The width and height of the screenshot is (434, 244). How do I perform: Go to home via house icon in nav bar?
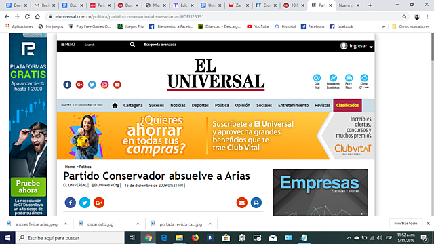tap(115, 106)
